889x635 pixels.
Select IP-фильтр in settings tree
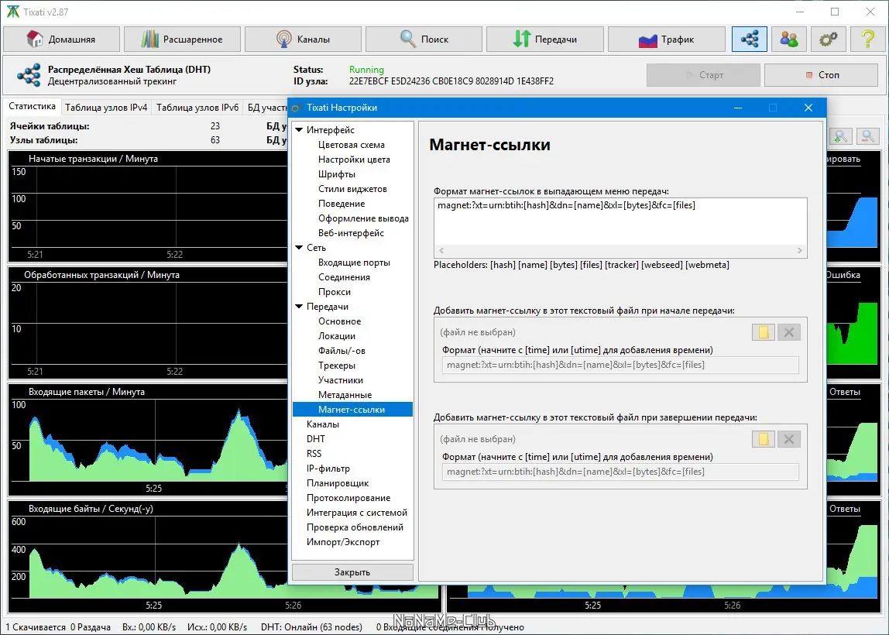tap(328, 469)
